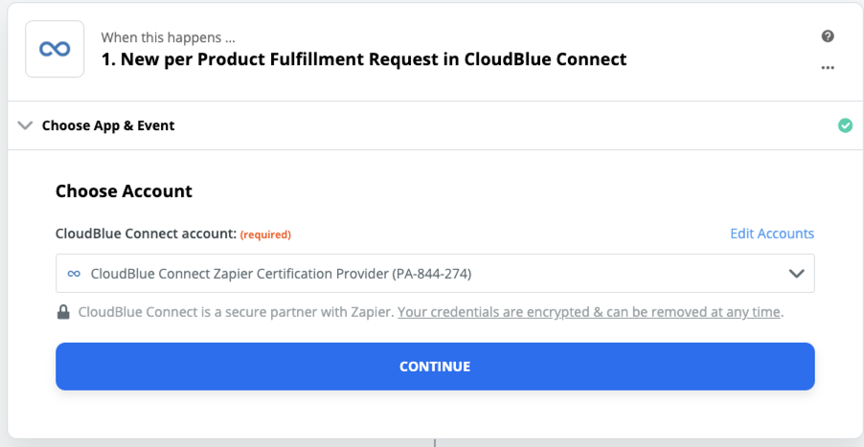
Task: Click the red required indicator text
Action: pos(265,235)
